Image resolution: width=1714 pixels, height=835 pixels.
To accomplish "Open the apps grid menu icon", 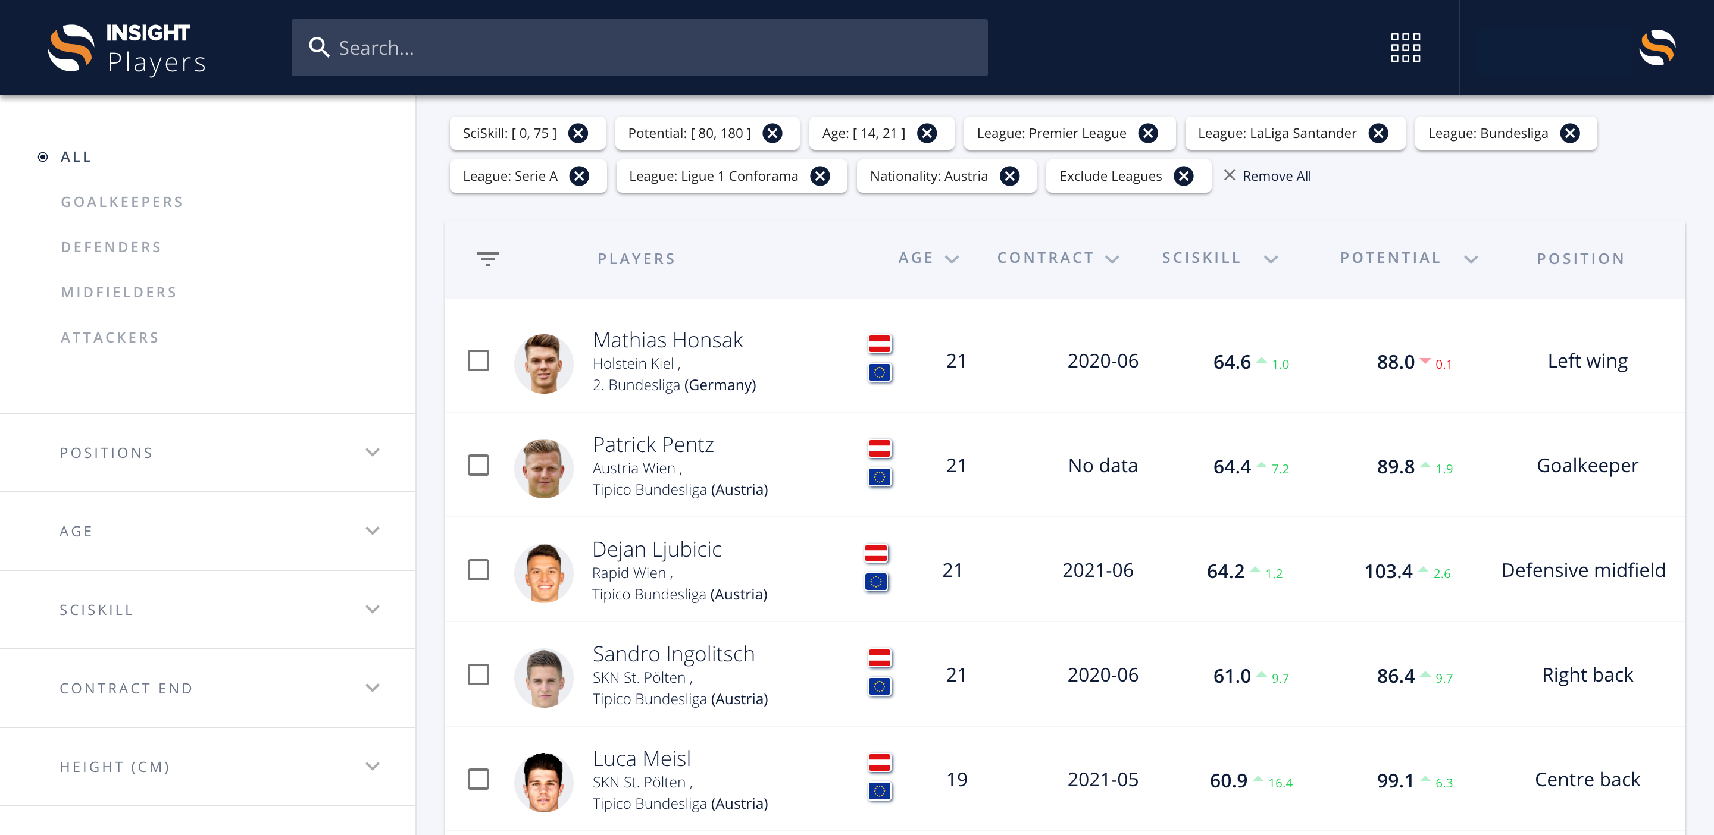I will 1405,47.
